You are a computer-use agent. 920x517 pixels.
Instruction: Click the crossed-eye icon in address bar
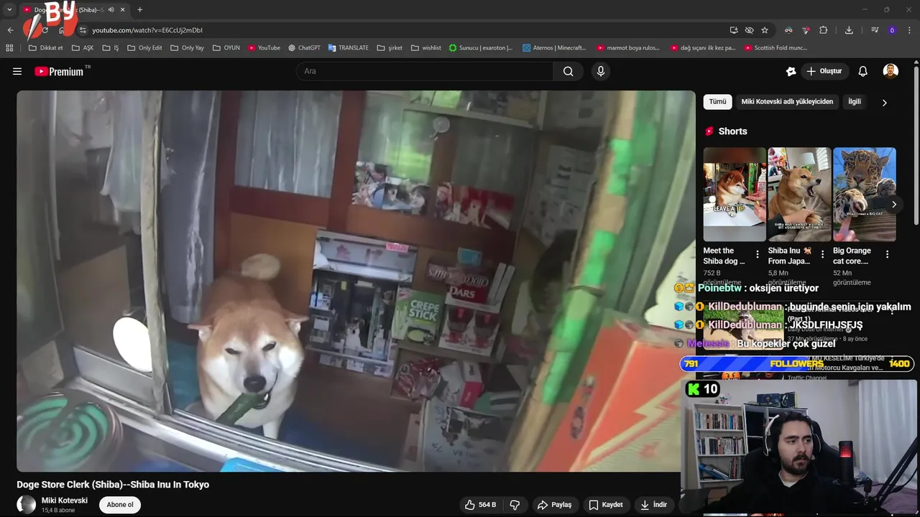click(749, 30)
